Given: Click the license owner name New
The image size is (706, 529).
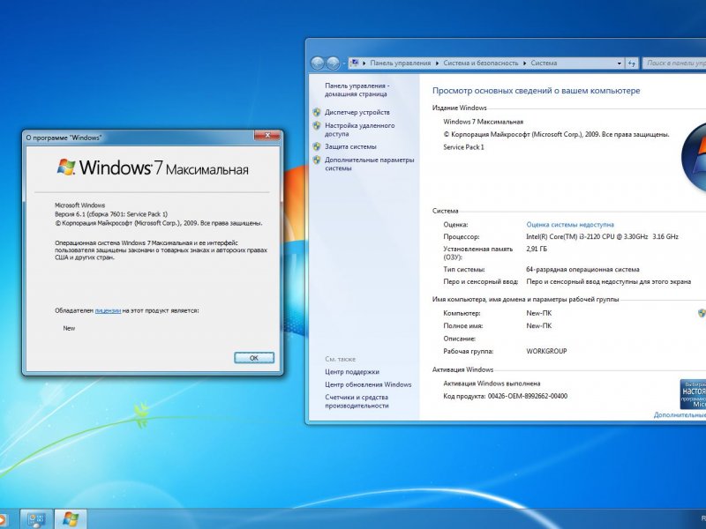Looking at the screenshot, I should (69, 328).
